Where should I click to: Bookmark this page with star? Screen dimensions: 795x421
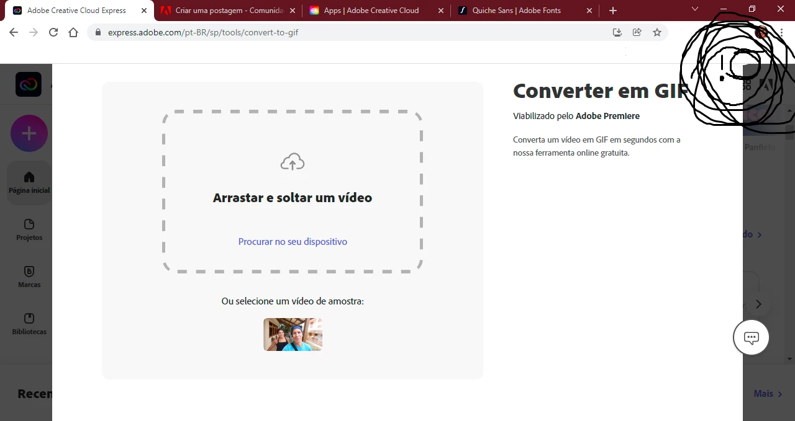657,32
